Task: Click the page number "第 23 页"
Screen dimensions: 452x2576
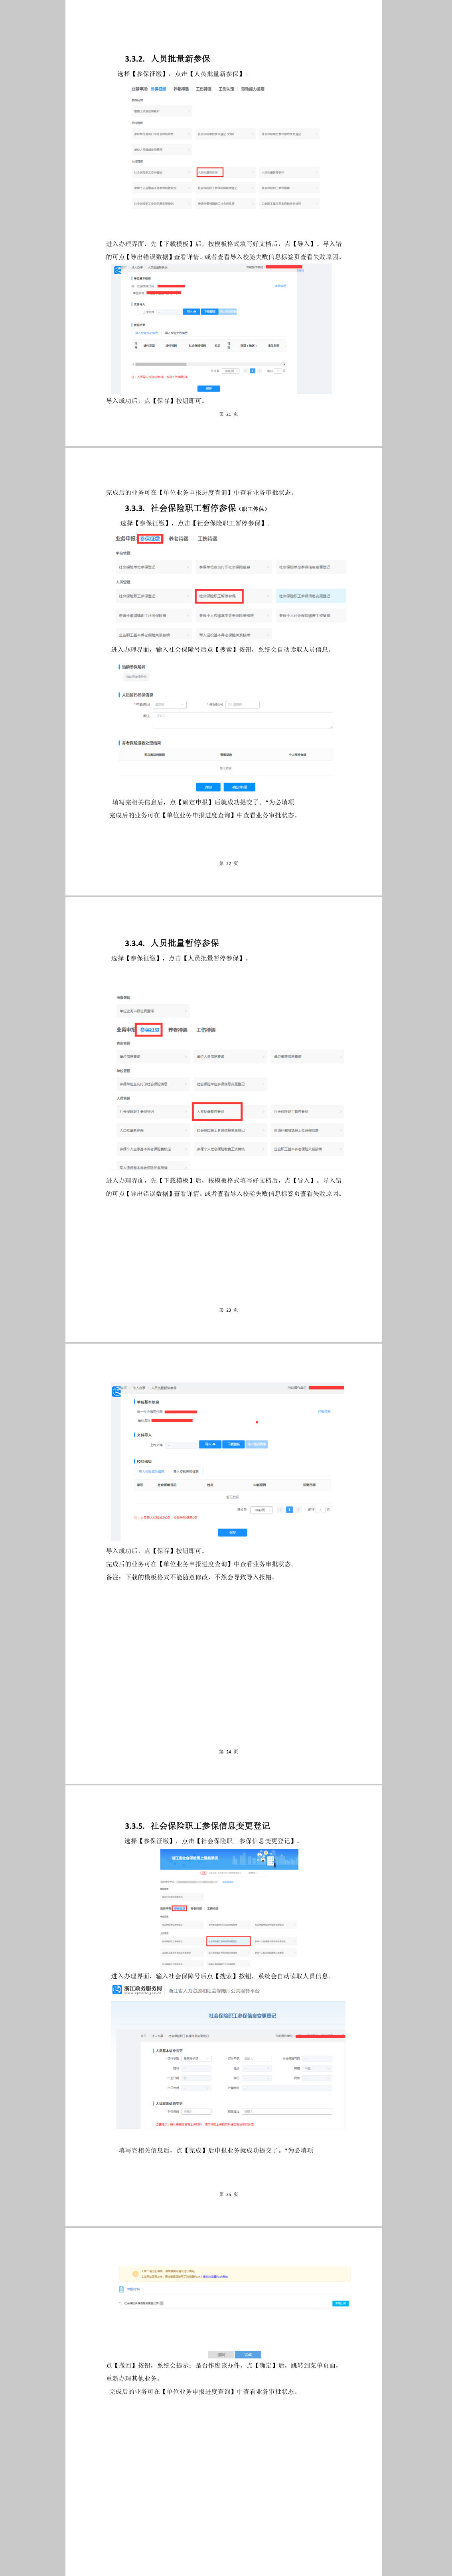Action: (x=229, y=1310)
